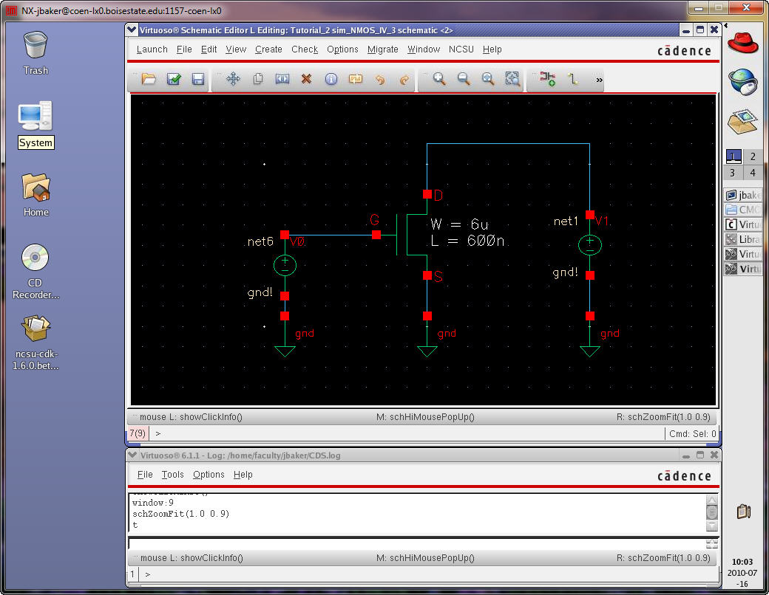Click the Zoom In magnifier icon
Screen dimensions: 769x595
coord(439,79)
